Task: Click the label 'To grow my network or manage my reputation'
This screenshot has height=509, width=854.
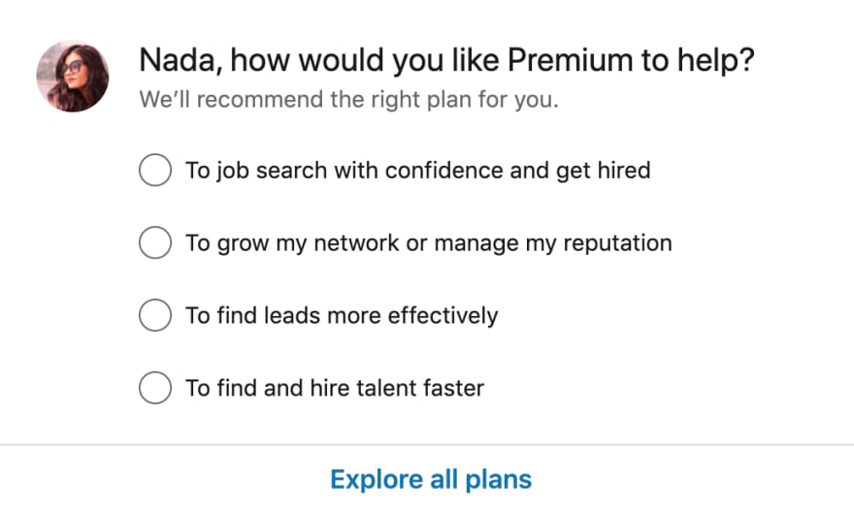Action: (429, 243)
